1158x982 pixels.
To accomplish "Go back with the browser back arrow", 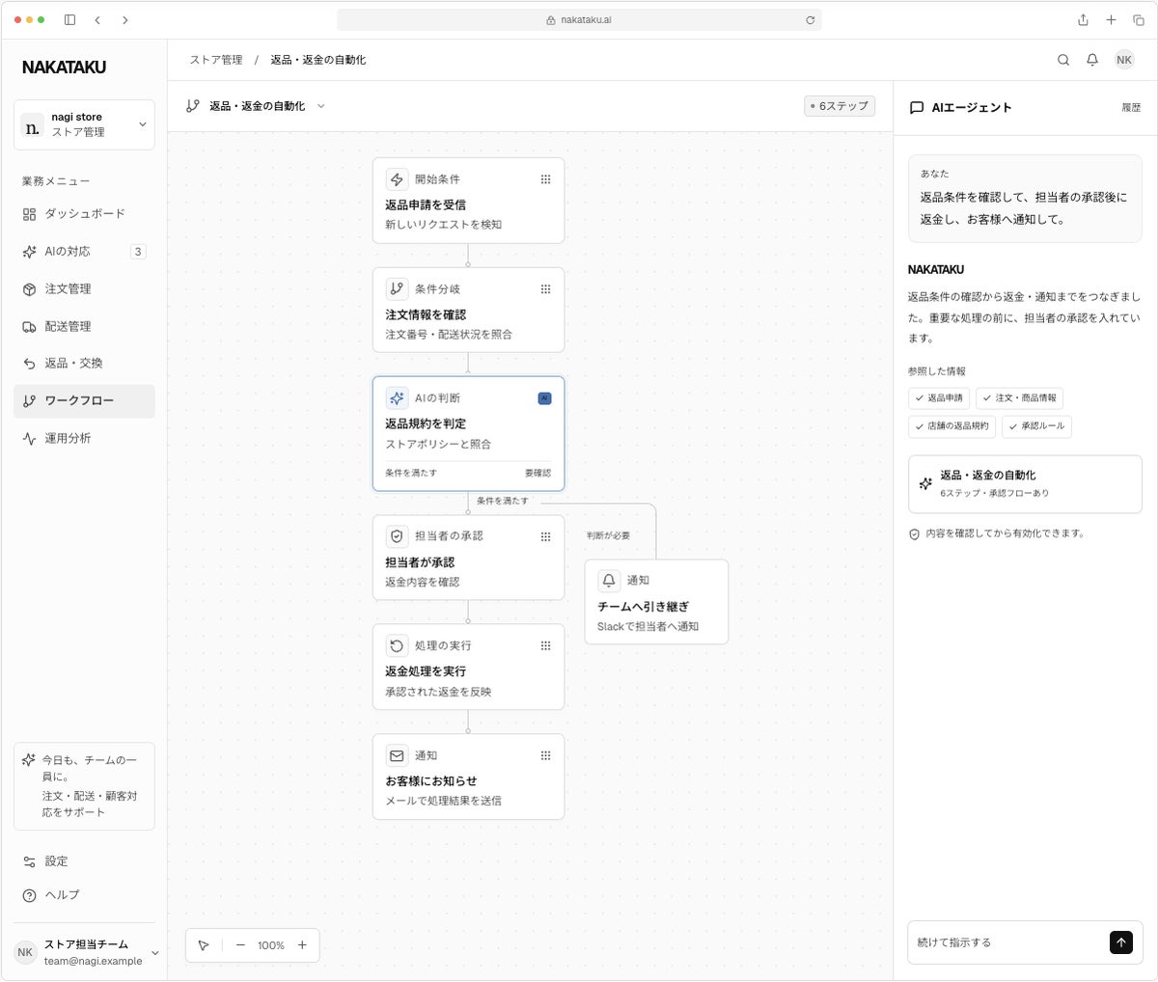I will point(97,19).
